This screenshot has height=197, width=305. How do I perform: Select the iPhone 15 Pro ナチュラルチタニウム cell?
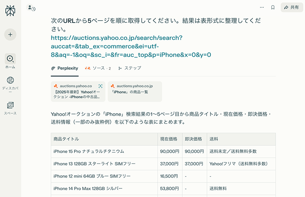89,151
